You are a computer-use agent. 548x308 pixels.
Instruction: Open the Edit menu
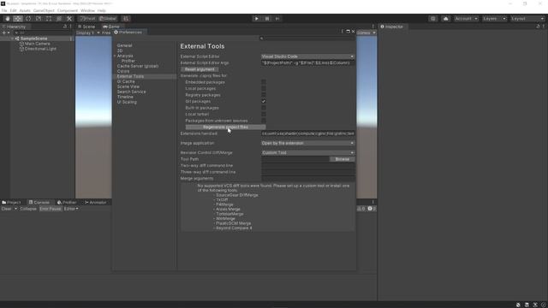pos(14,11)
